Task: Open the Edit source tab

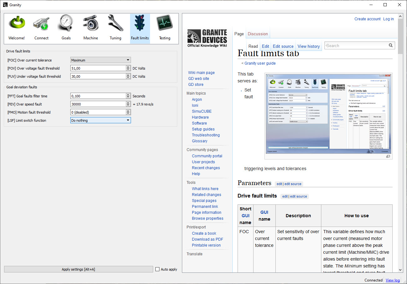Action: (283, 46)
